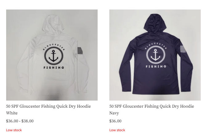This screenshot has width=210, height=138.
Task: Select the $36.00 - $38.00 price range
Action: tap(20, 121)
